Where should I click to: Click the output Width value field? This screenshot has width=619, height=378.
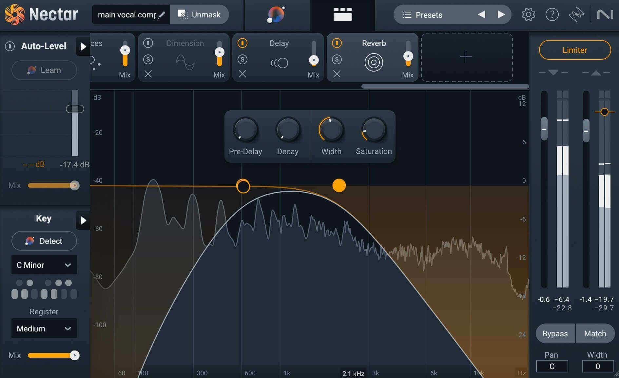click(598, 366)
